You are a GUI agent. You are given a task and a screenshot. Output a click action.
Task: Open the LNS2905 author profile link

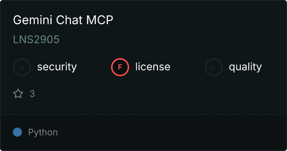(36, 39)
